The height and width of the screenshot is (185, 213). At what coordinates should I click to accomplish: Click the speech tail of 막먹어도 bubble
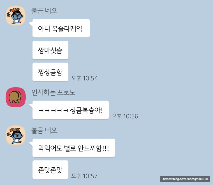(31, 144)
